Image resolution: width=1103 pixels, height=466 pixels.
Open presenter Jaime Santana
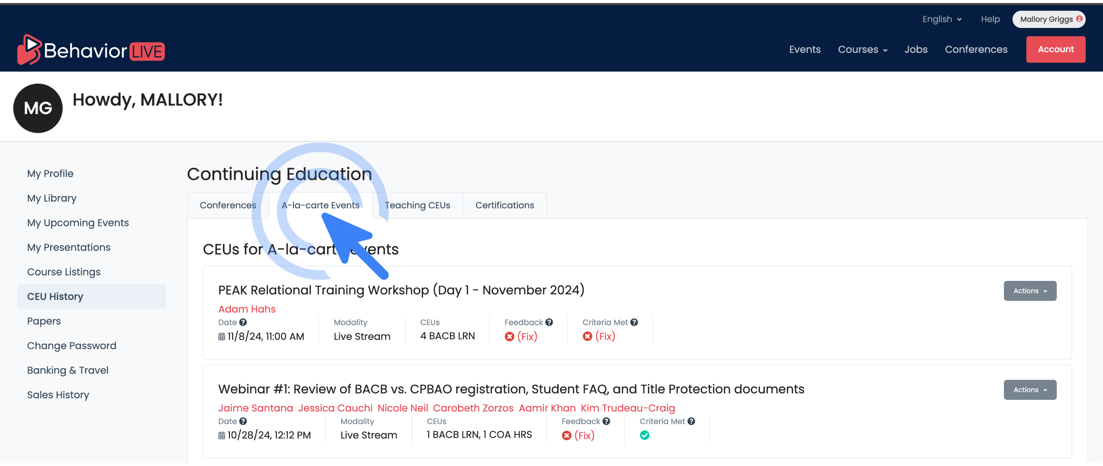coord(256,408)
